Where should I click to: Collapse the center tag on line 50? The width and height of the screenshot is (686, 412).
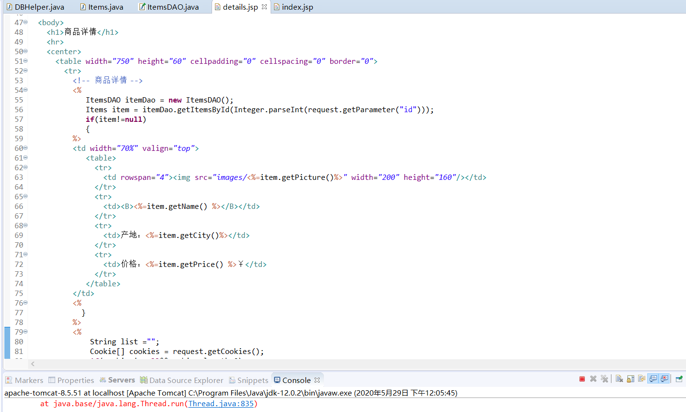pos(26,51)
